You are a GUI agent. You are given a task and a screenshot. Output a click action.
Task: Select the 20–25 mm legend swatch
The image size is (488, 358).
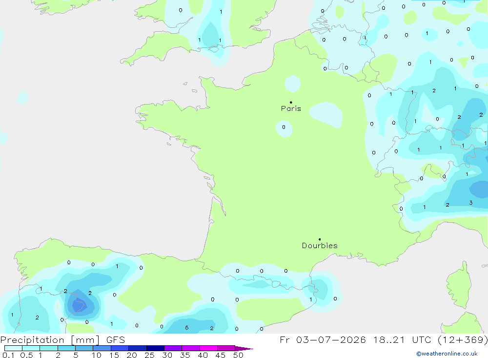pyautogui.click(x=138, y=348)
